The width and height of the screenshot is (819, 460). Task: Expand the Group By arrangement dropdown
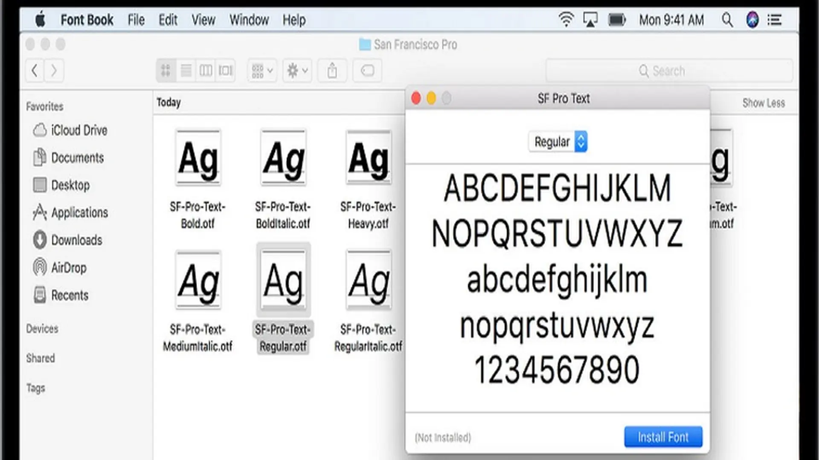click(x=262, y=70)
